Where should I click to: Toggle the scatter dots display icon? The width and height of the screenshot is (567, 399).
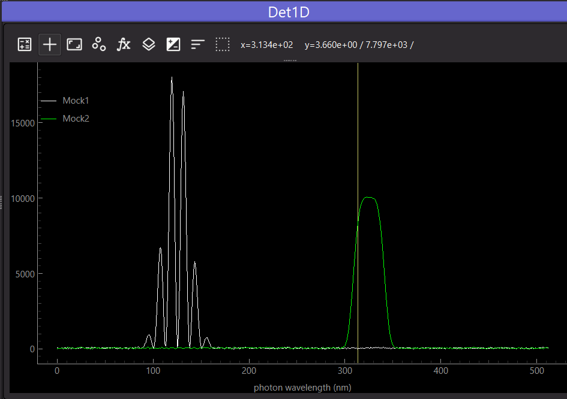click(x=99, y=44)
